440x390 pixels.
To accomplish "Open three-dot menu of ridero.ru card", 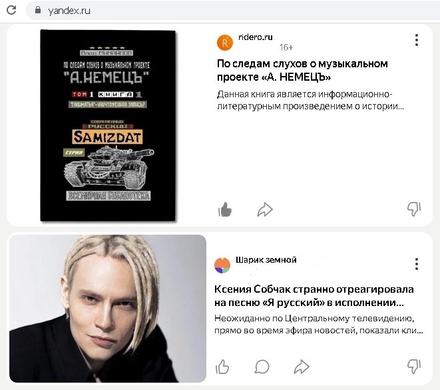I will coord(417,40).
